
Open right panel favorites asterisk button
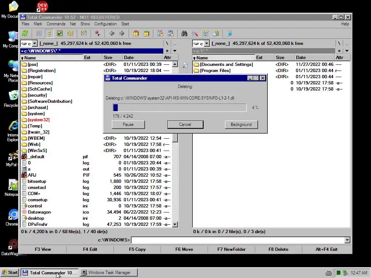tap(339, 51)
